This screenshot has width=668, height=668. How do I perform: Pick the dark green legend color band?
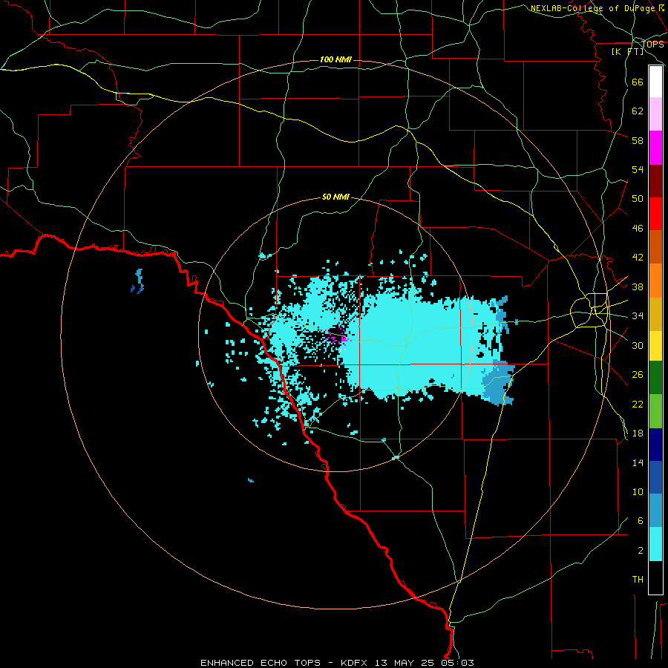tap(655, 378)
